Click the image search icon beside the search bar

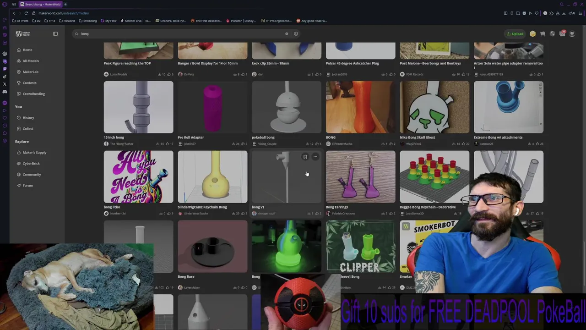[x=296, y=33]
